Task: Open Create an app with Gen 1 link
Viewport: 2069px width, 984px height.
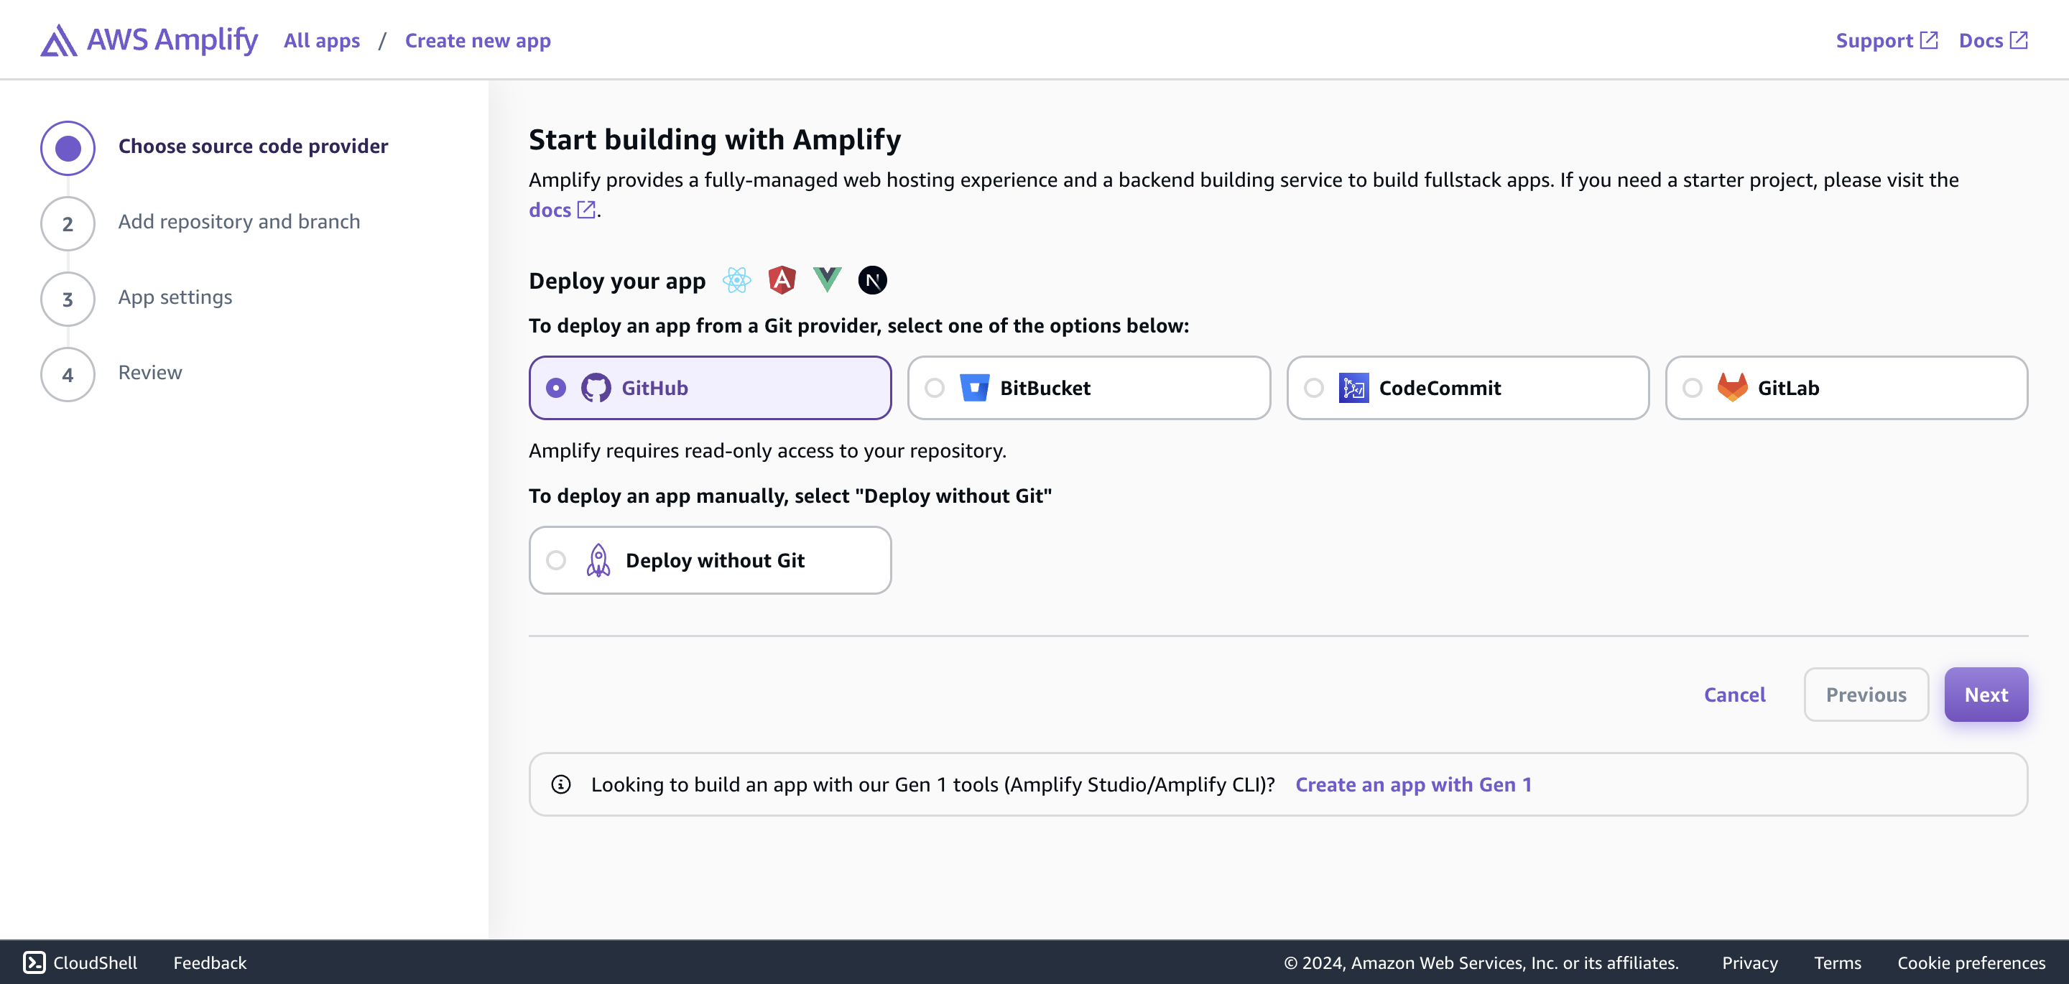Action: 1414,785
